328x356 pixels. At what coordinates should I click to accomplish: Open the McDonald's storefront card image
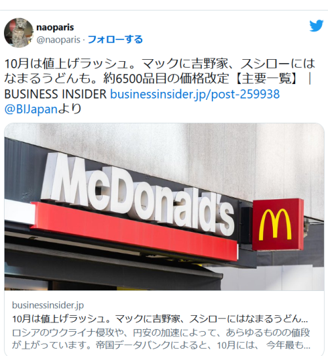click(164, 207)
